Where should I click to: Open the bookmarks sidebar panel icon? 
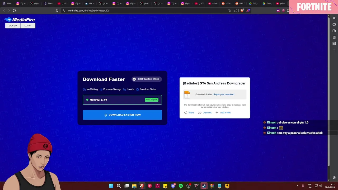tap(334, 37)
